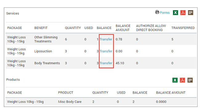Export Services table to Excel
Screen dimensions: 200x112
click(x=175, y=13)
